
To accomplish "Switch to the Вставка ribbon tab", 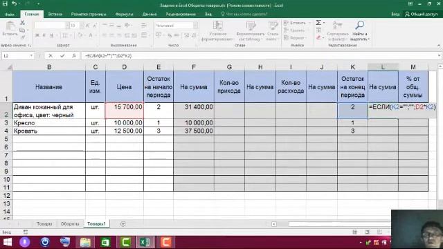I will [x=55, y=14].
